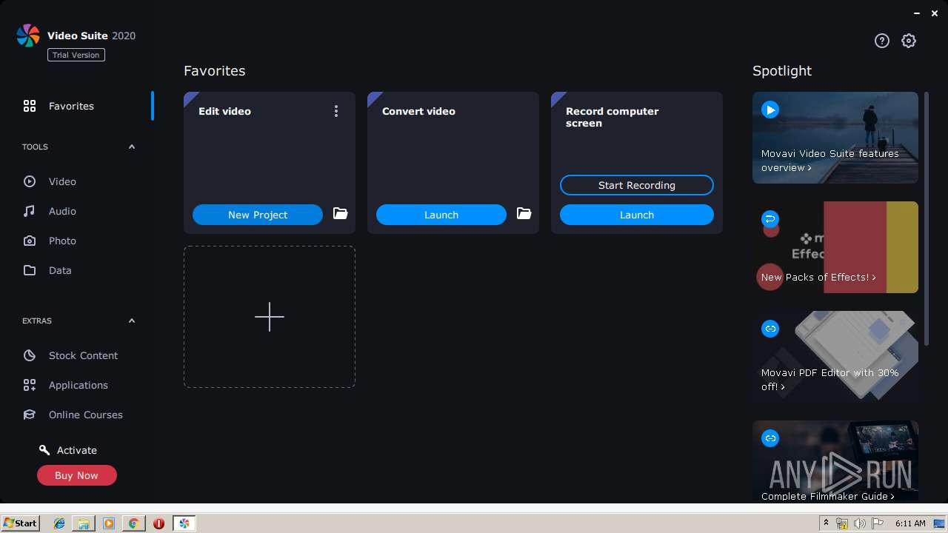Click the Activate link
Screen dimensions: 948x533
coord(77,450)
